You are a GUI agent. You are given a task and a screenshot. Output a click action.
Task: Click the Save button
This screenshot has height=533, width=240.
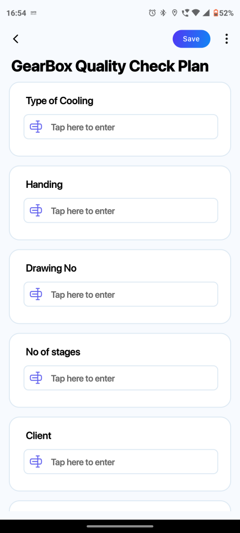pos(192,39)
